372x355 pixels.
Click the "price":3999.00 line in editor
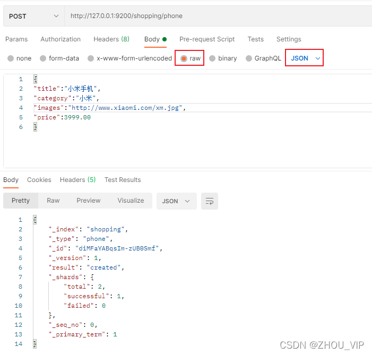point(62,117)
